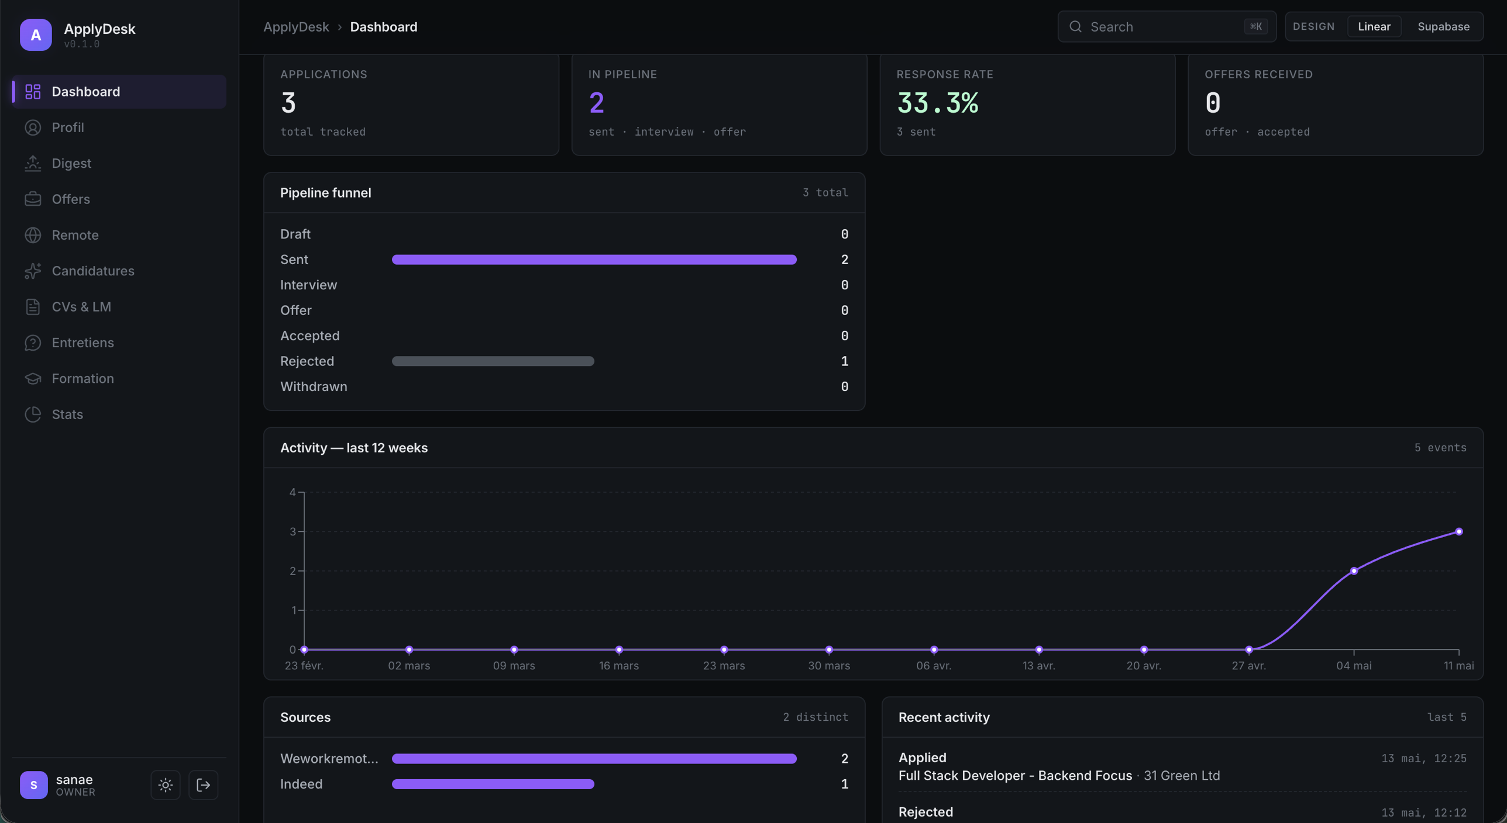Open the Formation section
This screenshot has width=1507, height=823.
click(119, 378)
